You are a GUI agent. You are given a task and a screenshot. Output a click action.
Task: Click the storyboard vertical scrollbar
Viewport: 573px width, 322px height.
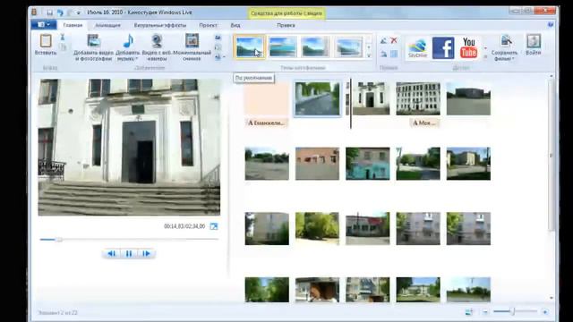552,155
